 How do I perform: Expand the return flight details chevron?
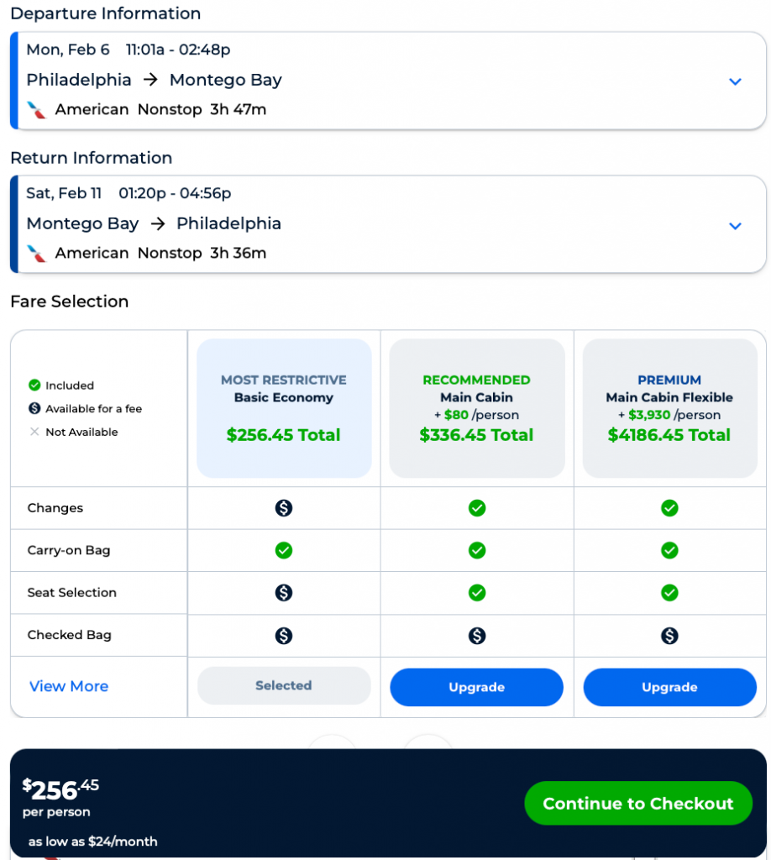pyautogui.click(x=735, y=226)
